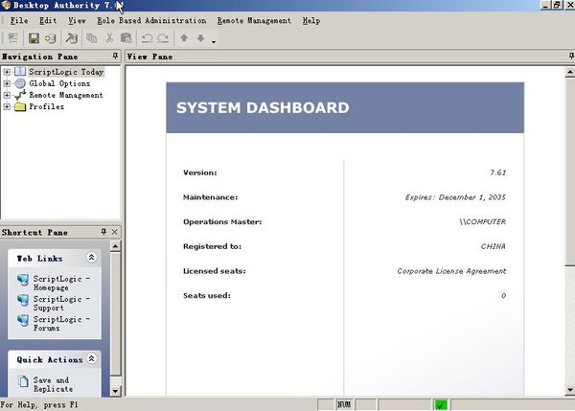Image resolution: width=575 pixels, height=411 pixels.
Task: Select Remote Management in navigation tree
Action: click(x=66, y=95)
